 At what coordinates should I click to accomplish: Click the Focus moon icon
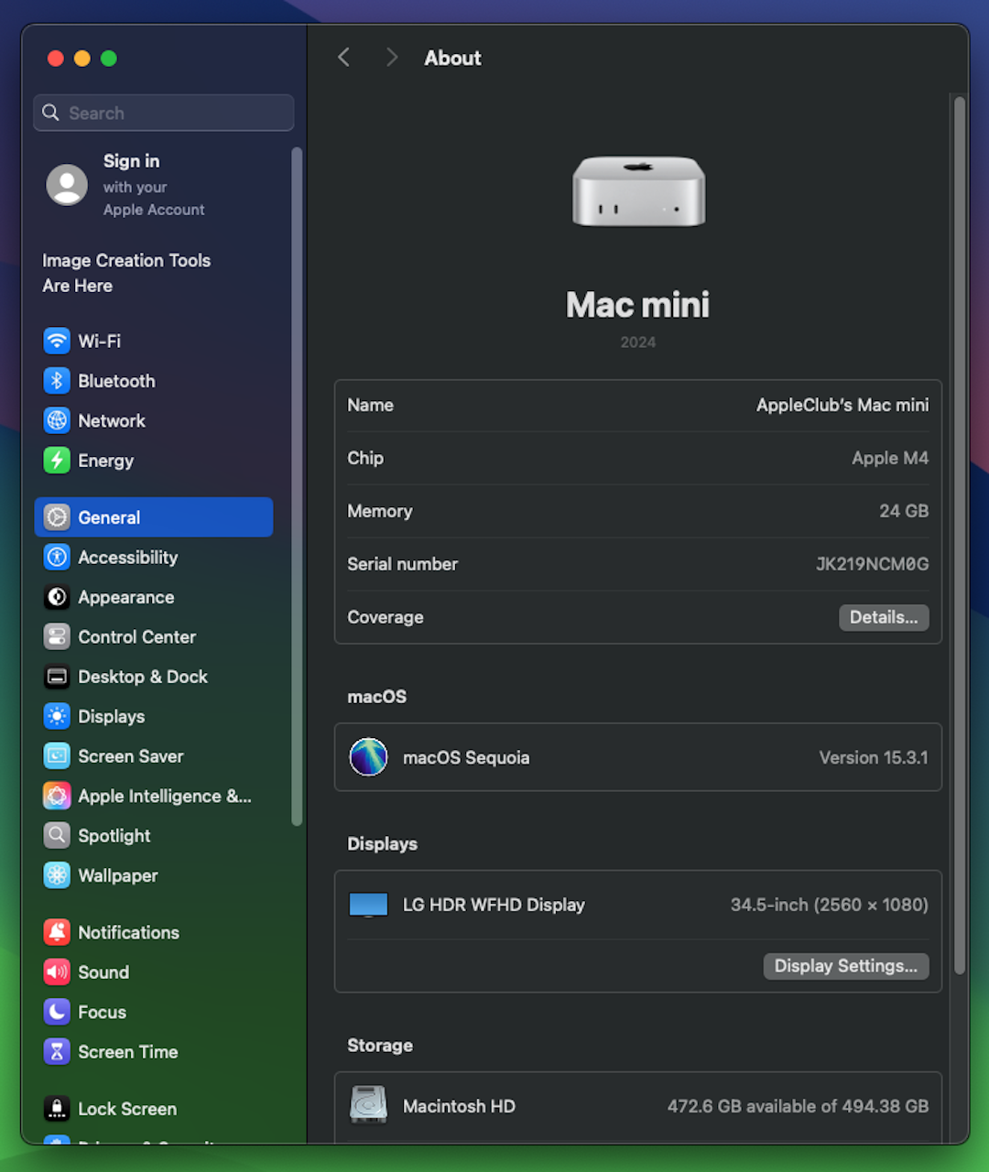pyautogui.click(x=57, y=1012)
